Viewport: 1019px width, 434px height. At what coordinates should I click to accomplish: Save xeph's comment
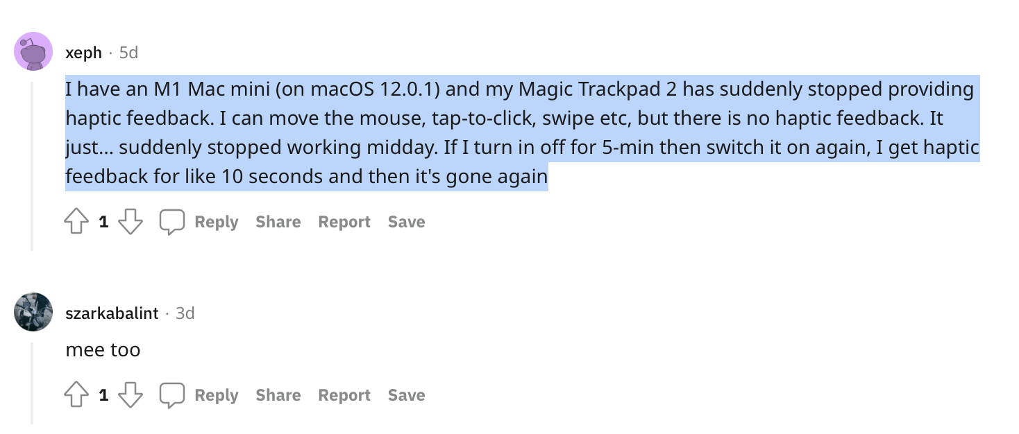click(x=406, y=222)
